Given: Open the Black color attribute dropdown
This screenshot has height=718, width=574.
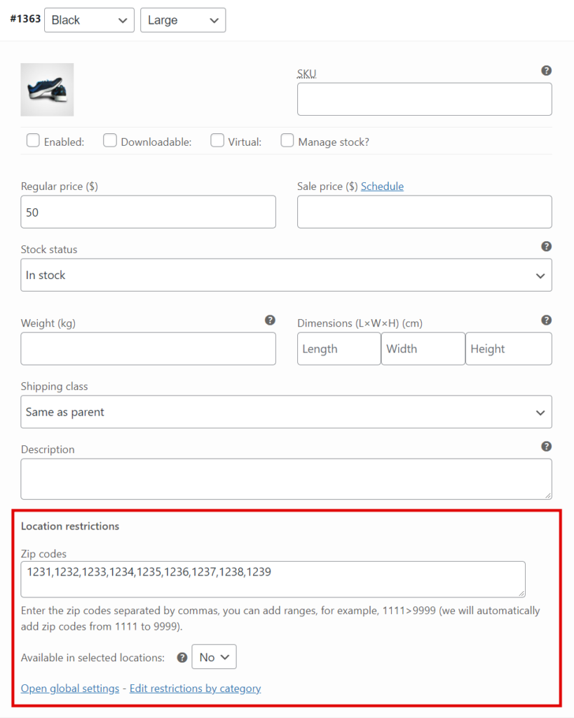Looking at the screenshot, I should 89,20.
